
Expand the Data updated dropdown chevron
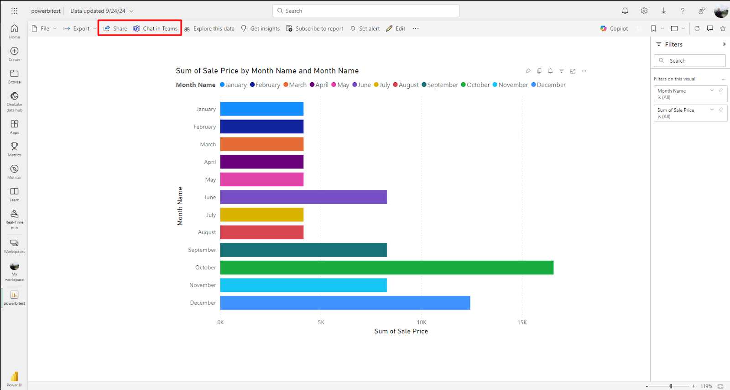pyautogui.click(x=131, y=11)
